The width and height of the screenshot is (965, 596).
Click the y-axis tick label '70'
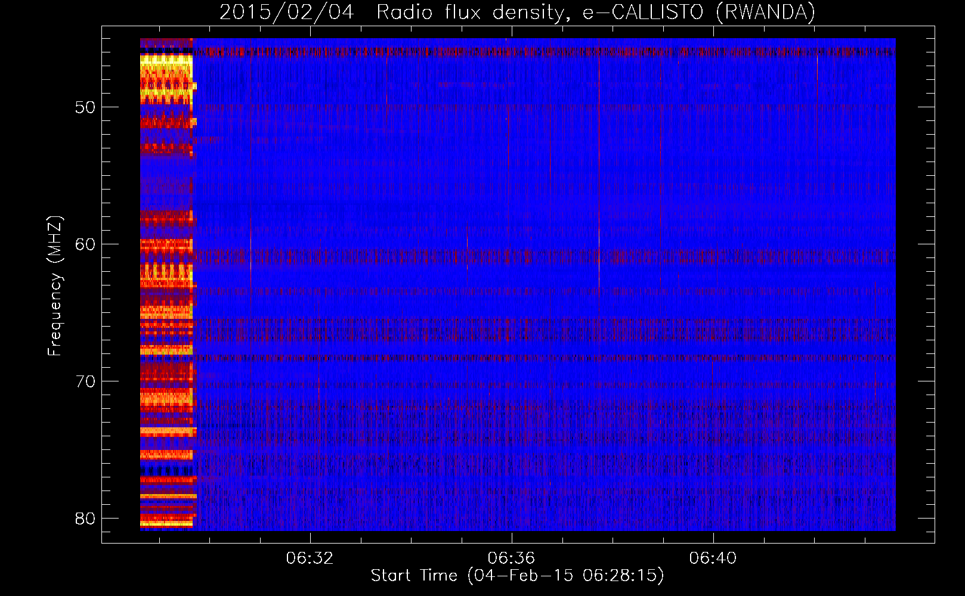pos(85,381)
